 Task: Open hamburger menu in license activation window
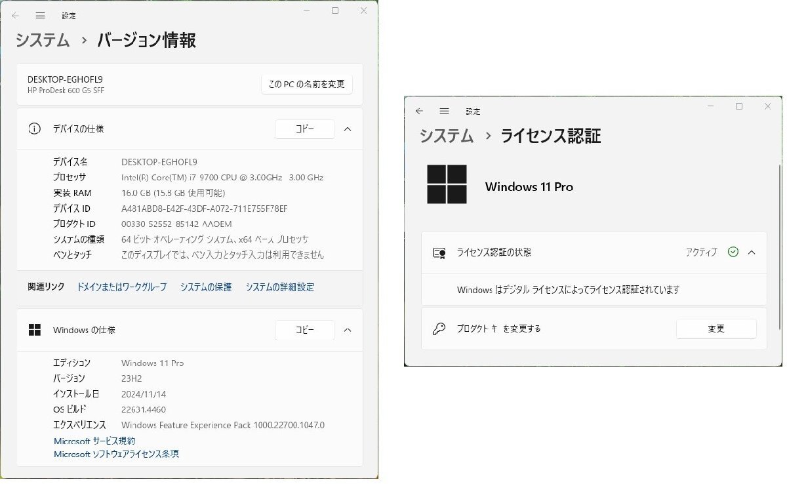pyautogui.click(x=445, y=111)
